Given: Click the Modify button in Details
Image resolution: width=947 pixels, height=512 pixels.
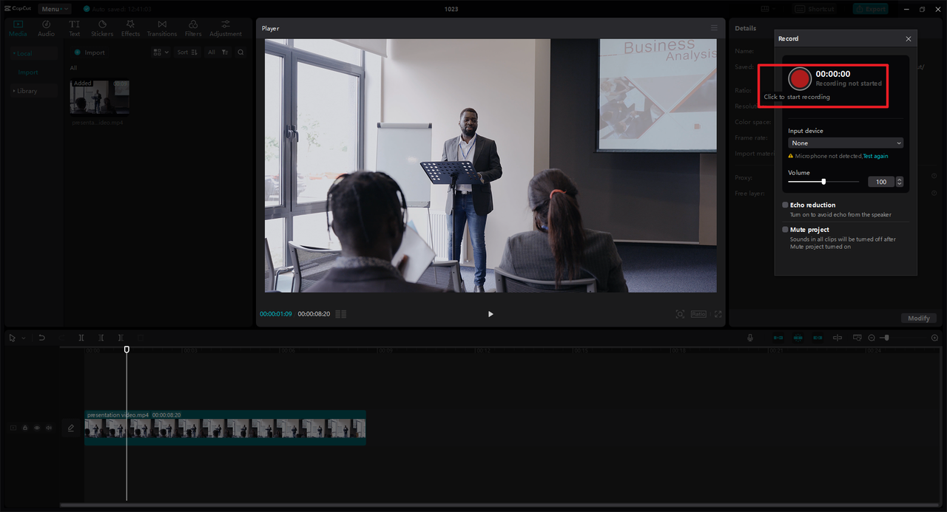Looking at the screenshot, I should [919, 318].
